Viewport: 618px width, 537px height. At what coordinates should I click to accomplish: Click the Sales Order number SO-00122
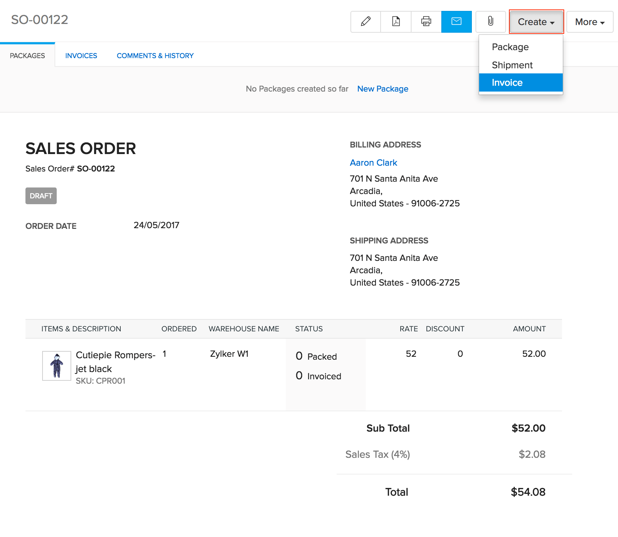click(x=96, y=168)
